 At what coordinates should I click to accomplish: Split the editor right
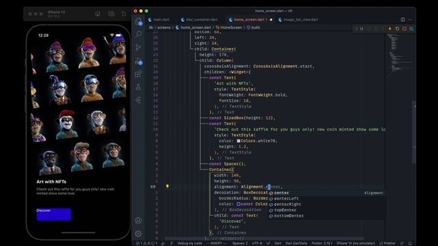(x=403, y=20)
